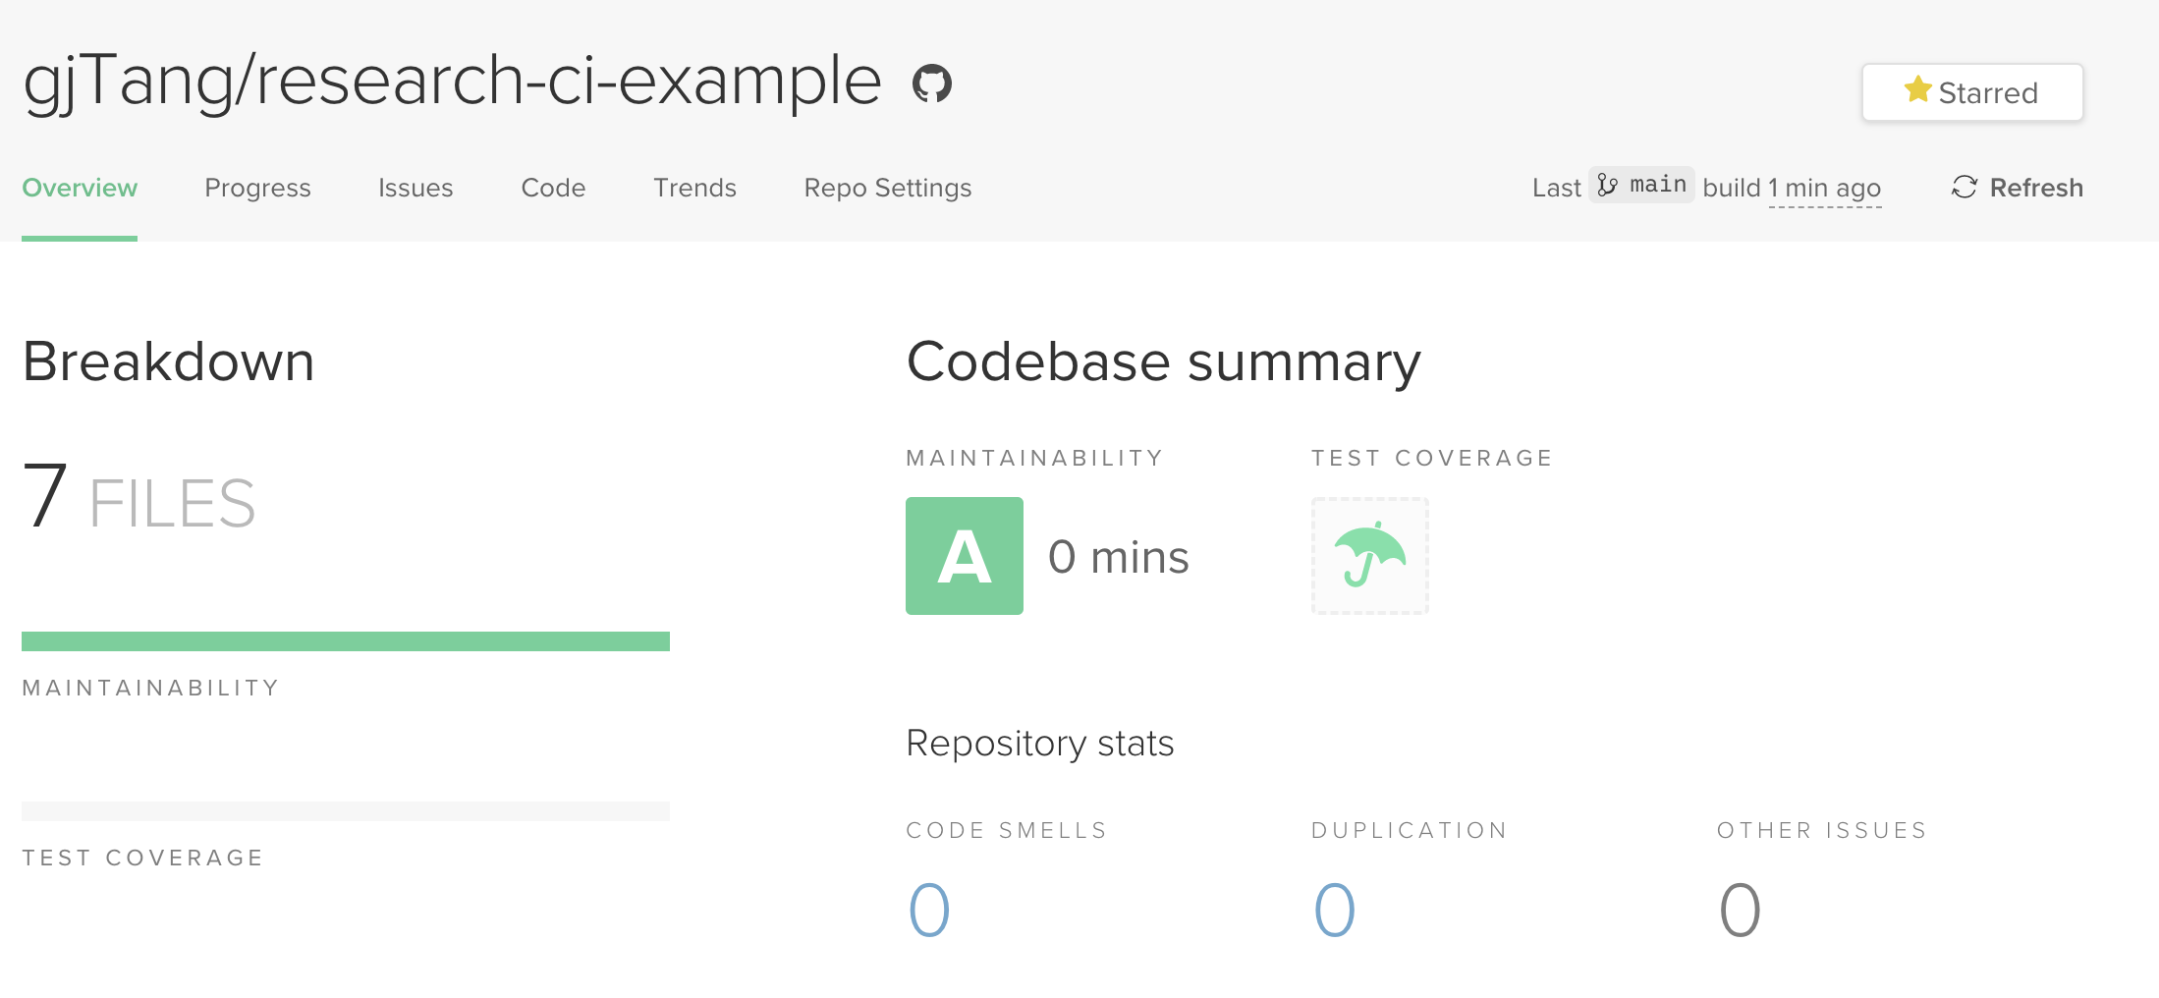Click the Starred button
This screenshot has width=2159, height=998.
click(x=1972, y=92)
